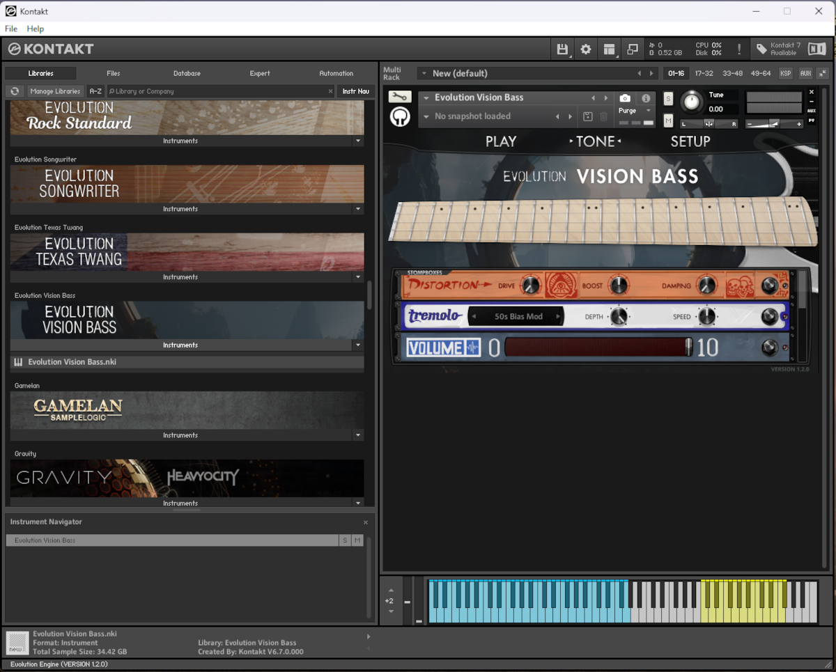
Task: Minimize the rack headers with the collapse icon
Action: (x=823, y=73)
